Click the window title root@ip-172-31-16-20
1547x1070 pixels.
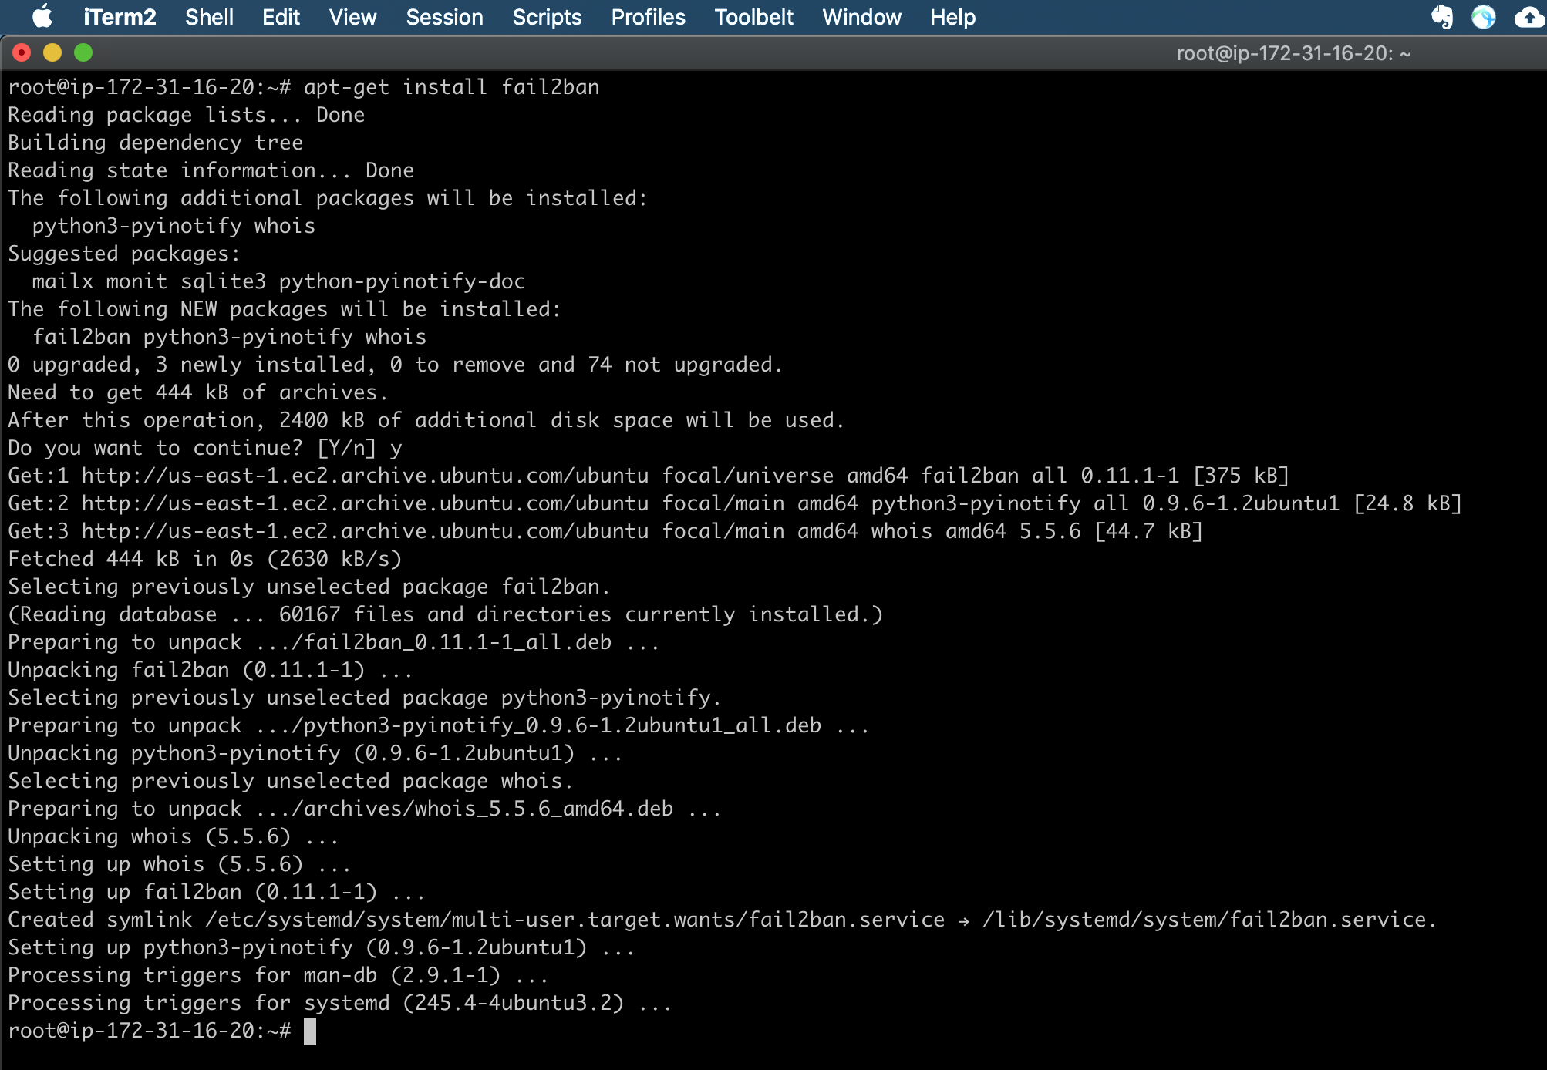(1293, 53)
